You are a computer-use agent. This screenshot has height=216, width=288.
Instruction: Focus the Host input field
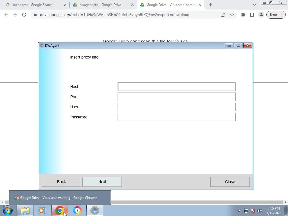[177, 87]
